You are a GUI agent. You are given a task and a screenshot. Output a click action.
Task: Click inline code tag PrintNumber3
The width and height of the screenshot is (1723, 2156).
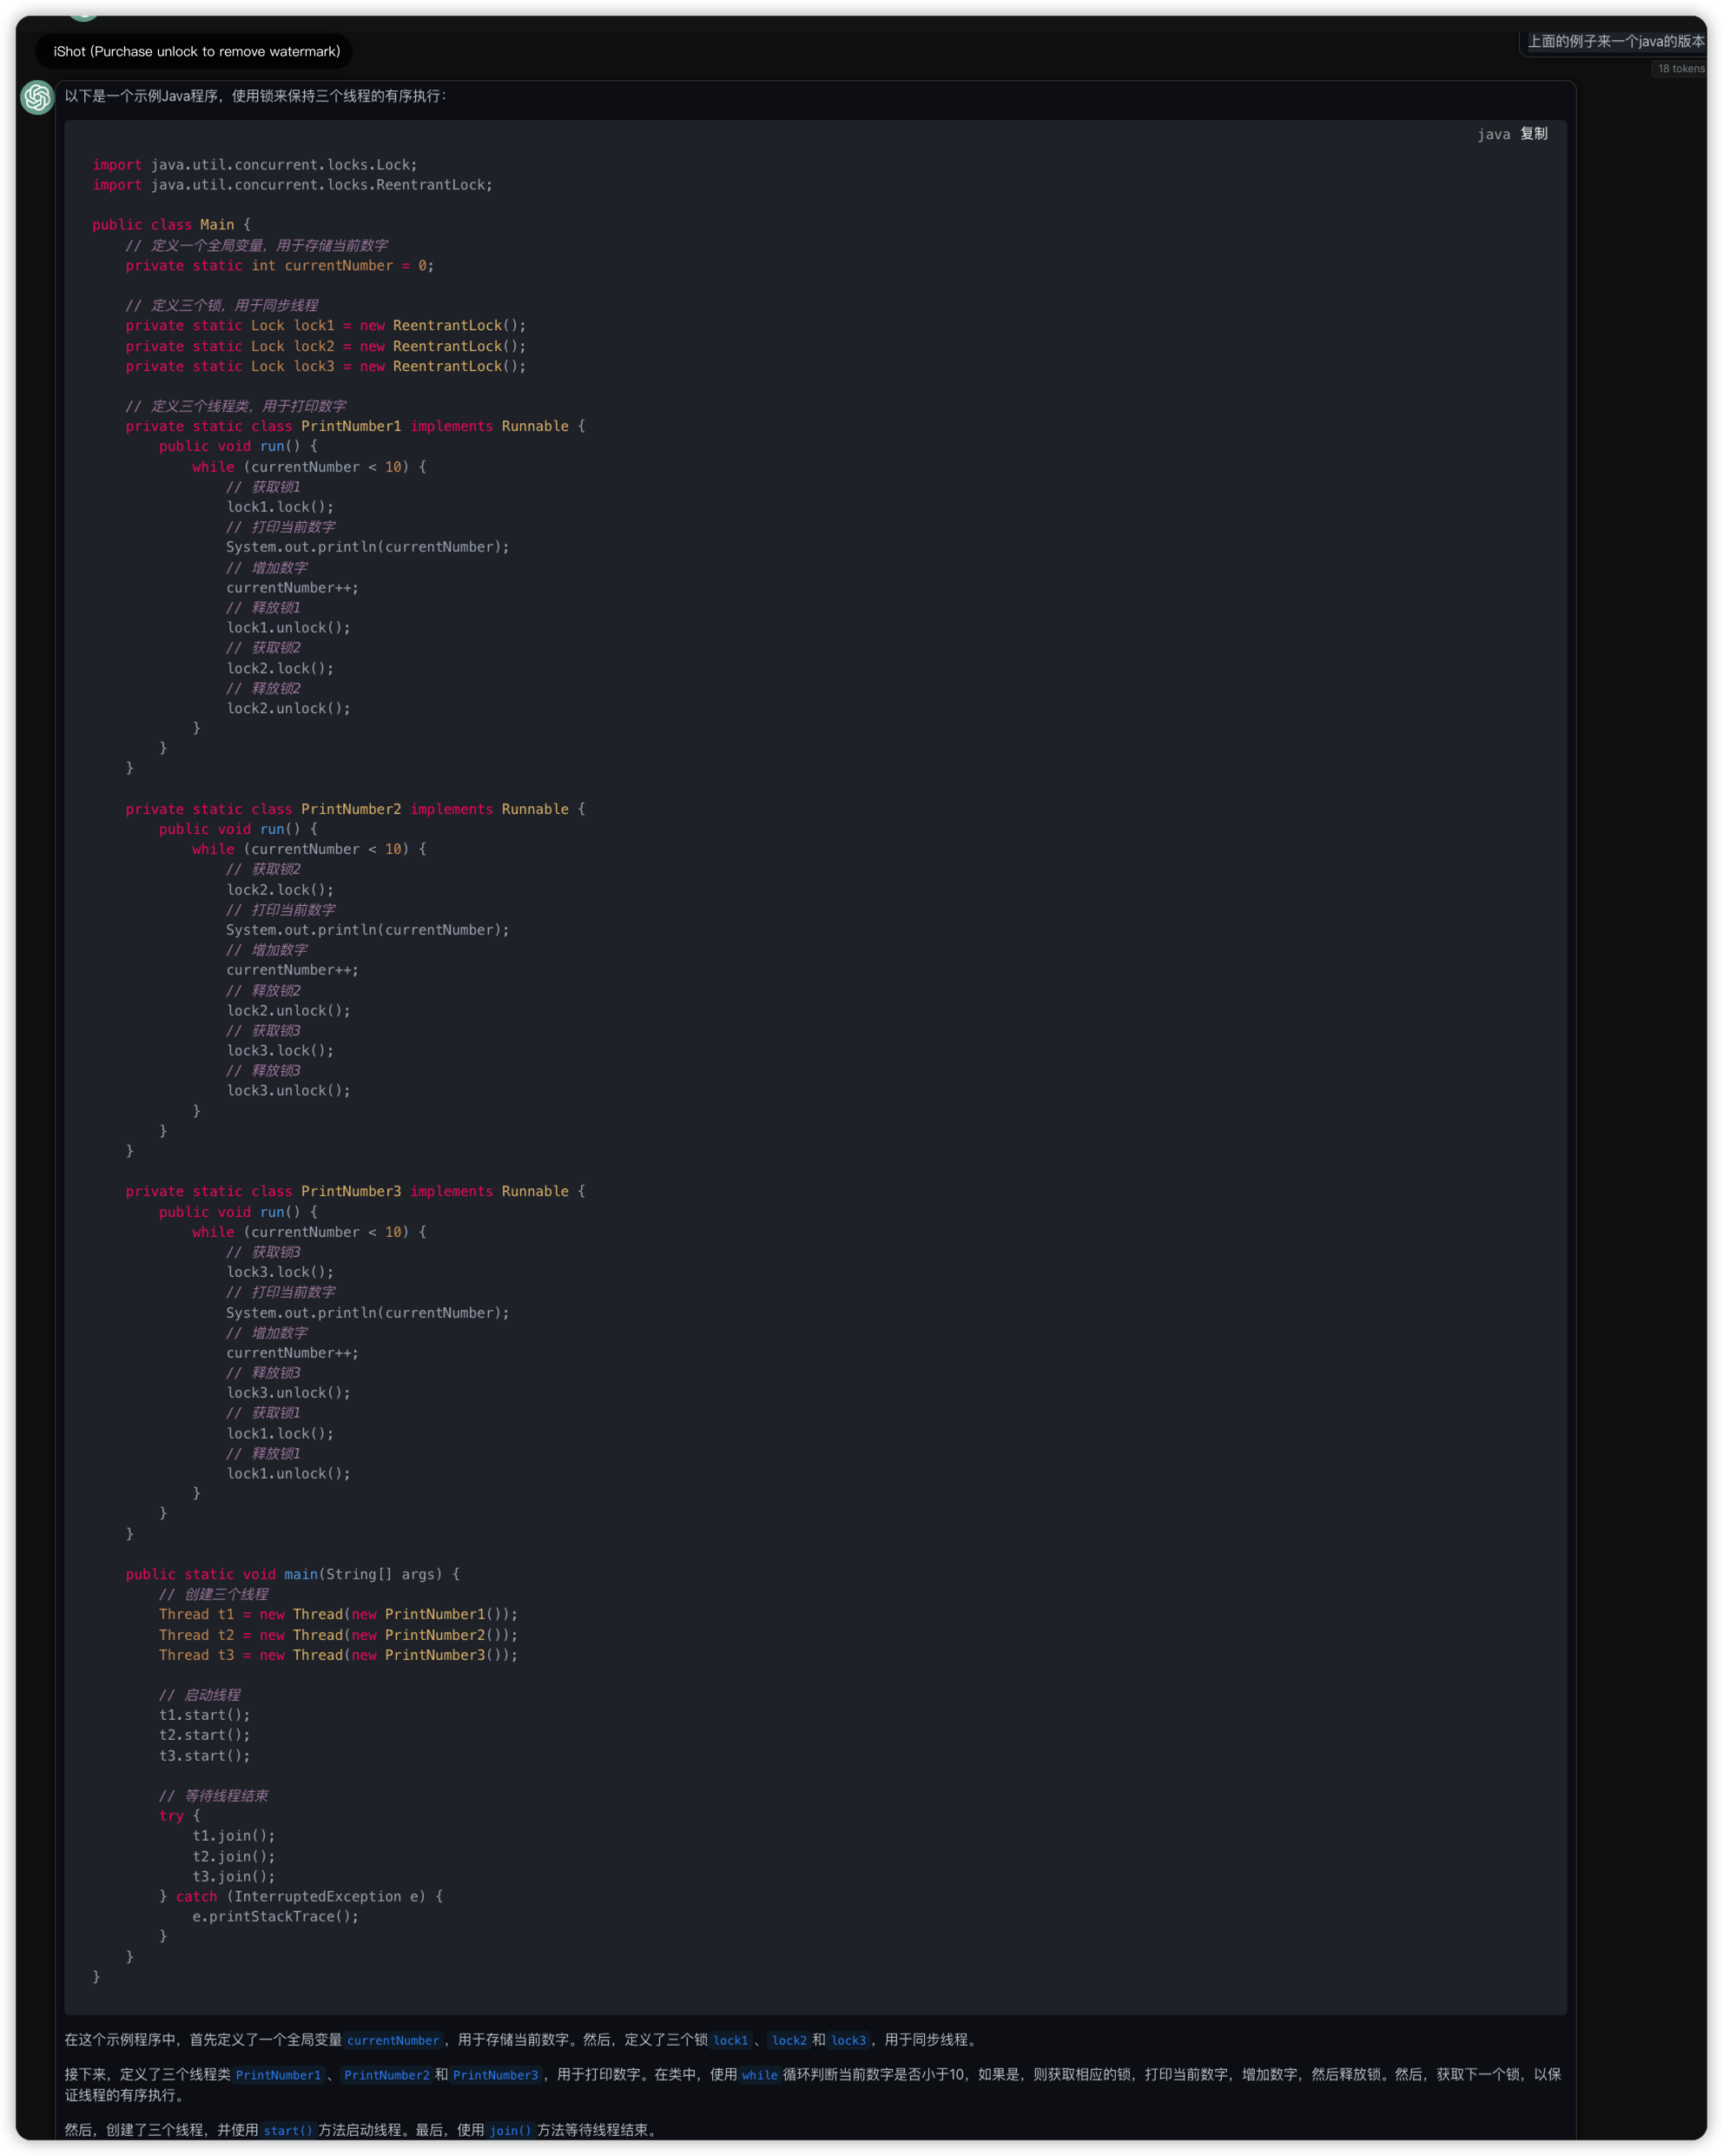(x=495, y=2075)
